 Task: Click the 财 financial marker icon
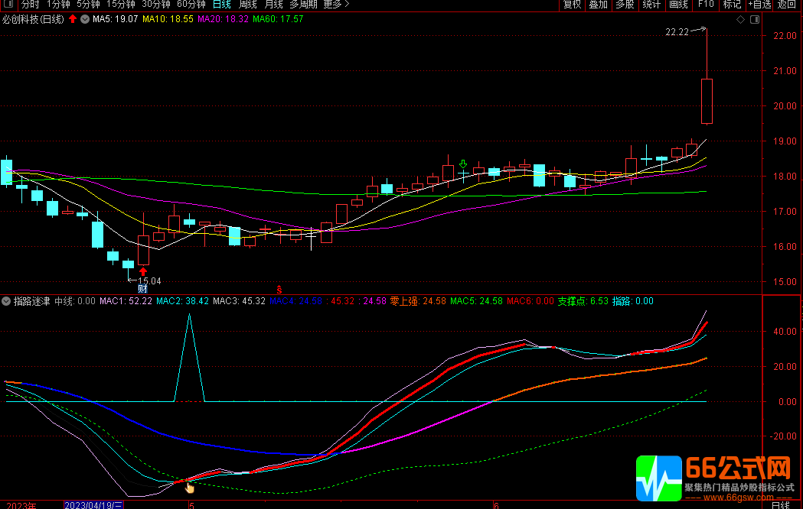[x=143, y=289]
